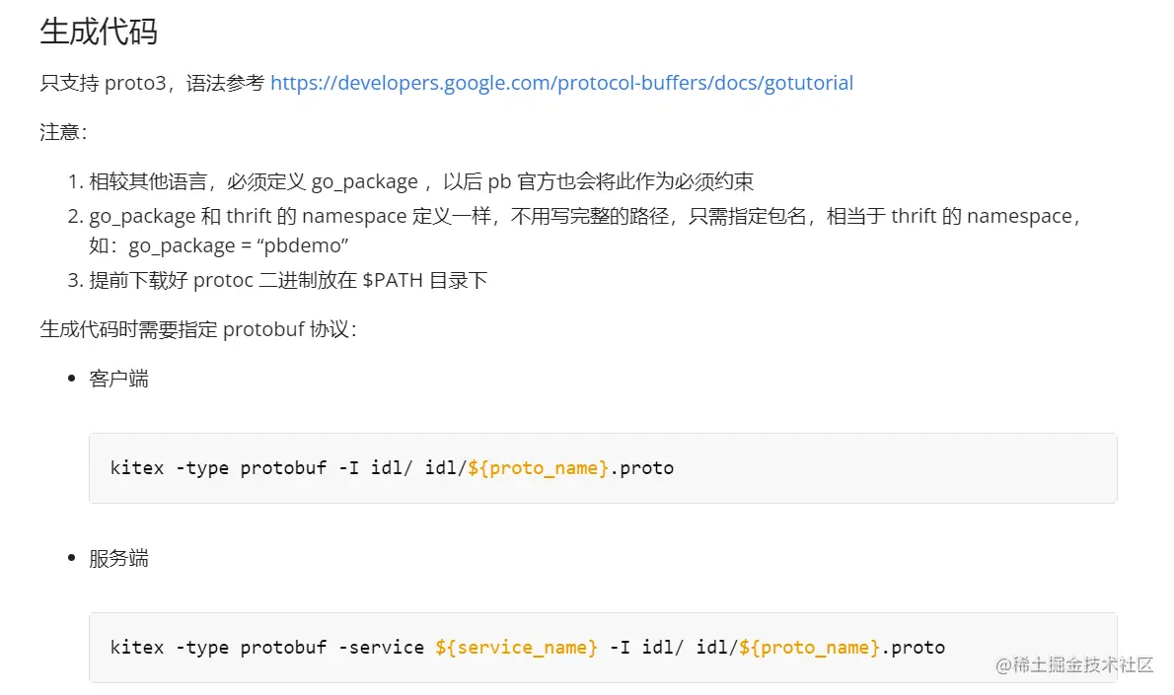1174x695 pixels.
Task: Click the 客户端 bullet item
Action: point(118,379)
